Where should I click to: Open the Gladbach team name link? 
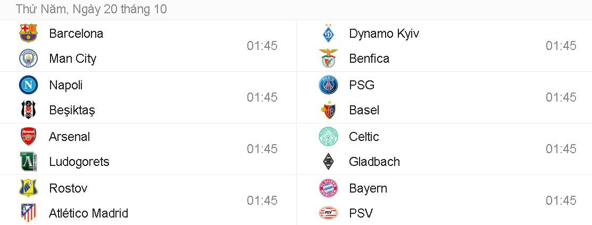[x=374, y=162]
